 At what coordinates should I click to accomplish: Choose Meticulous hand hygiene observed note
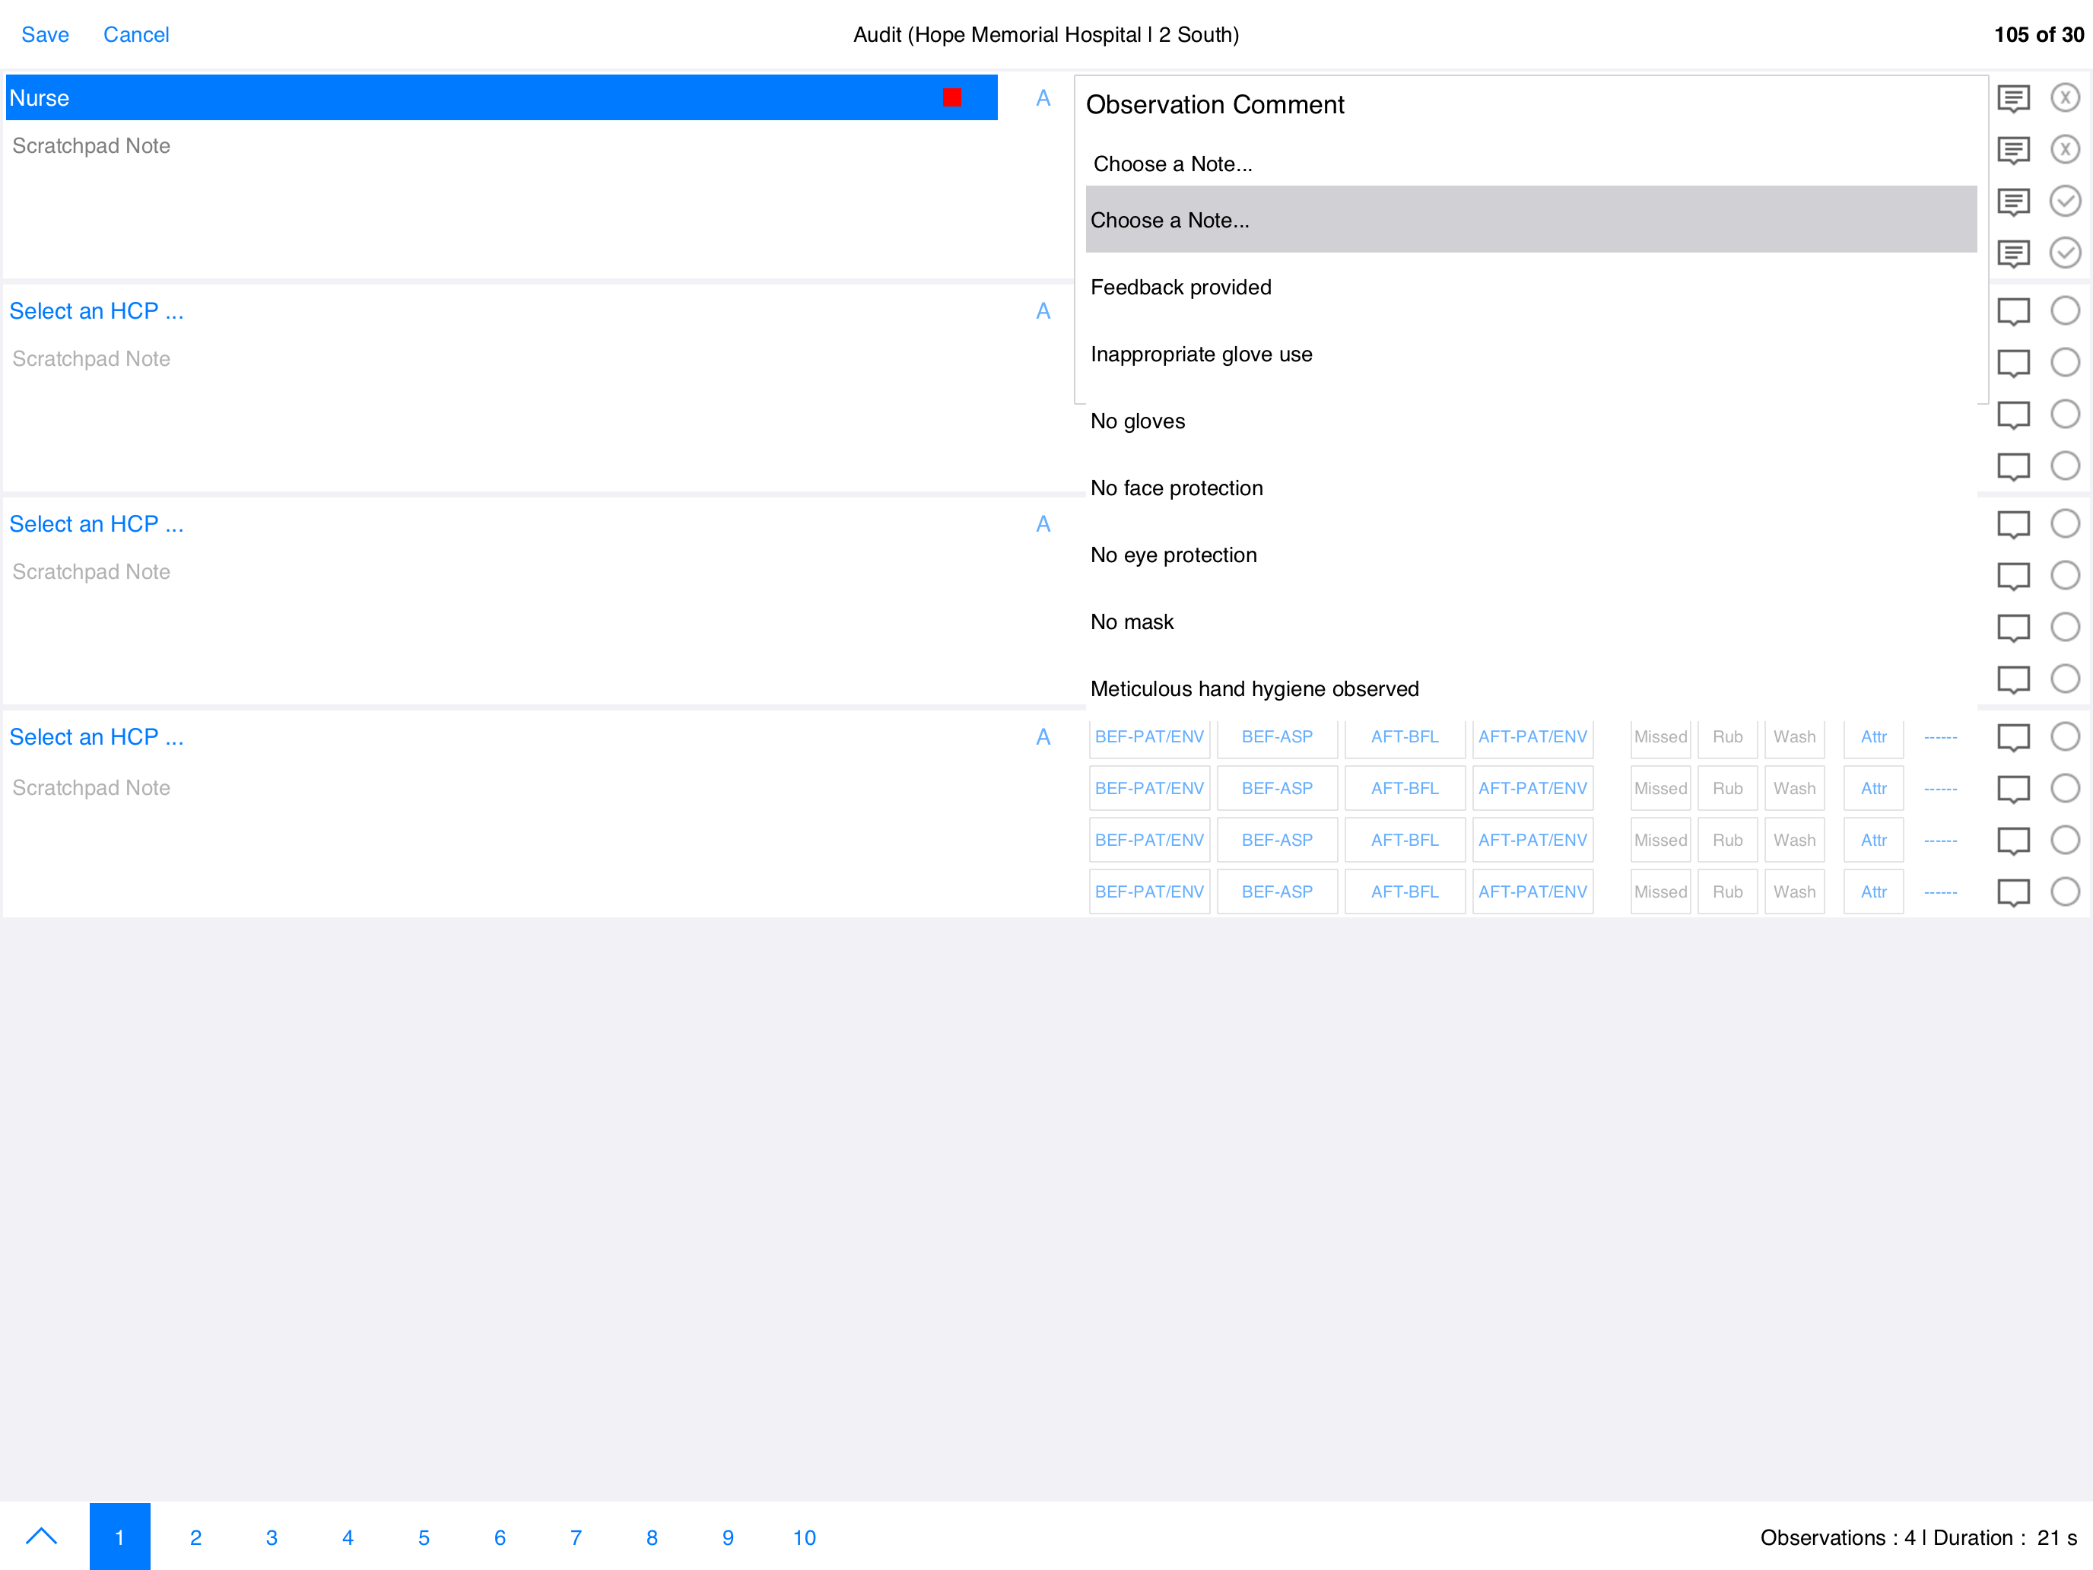[1531, 689]
